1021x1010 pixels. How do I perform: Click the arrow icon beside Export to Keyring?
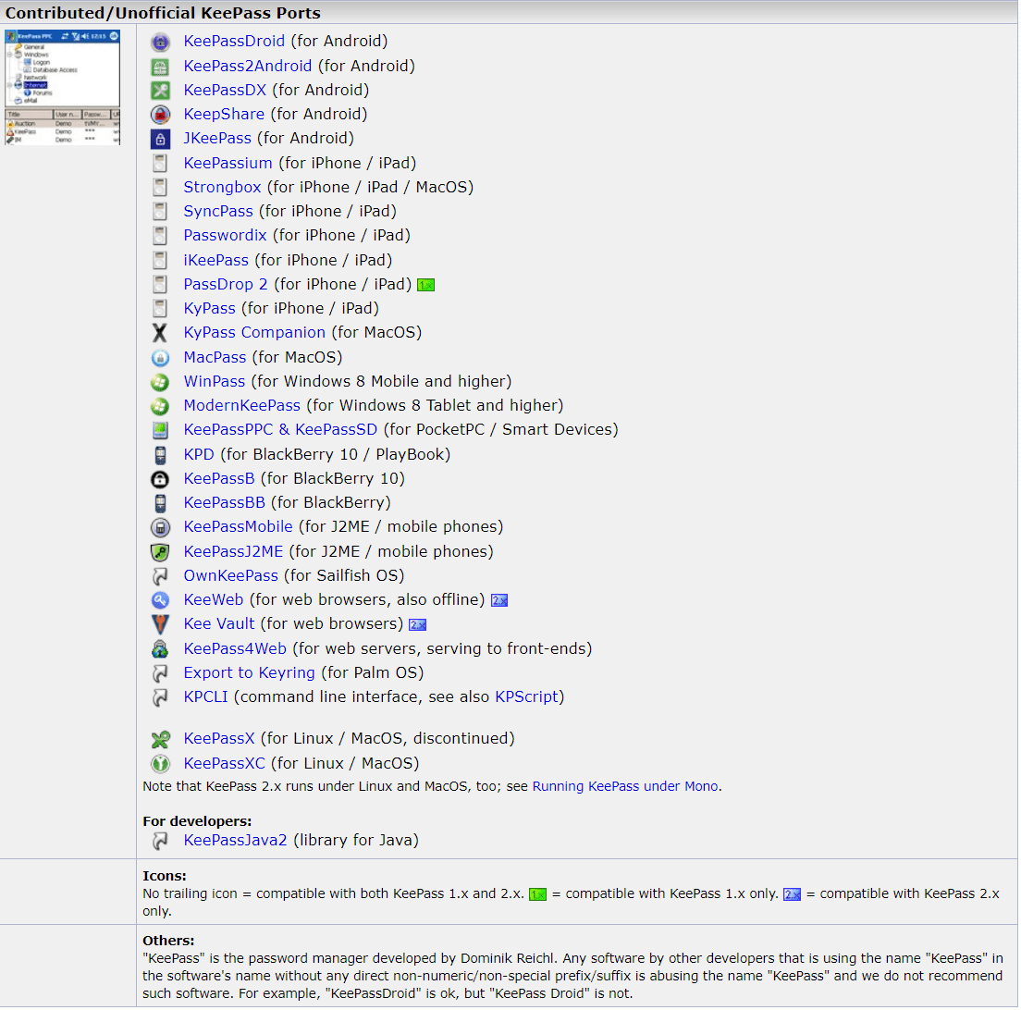(x=160, y=673)
